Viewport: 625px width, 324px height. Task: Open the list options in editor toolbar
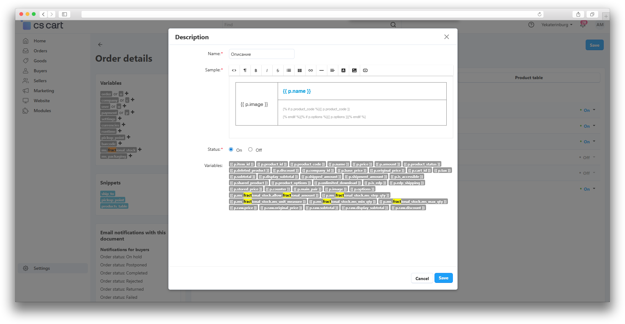[x=289, y=70]
